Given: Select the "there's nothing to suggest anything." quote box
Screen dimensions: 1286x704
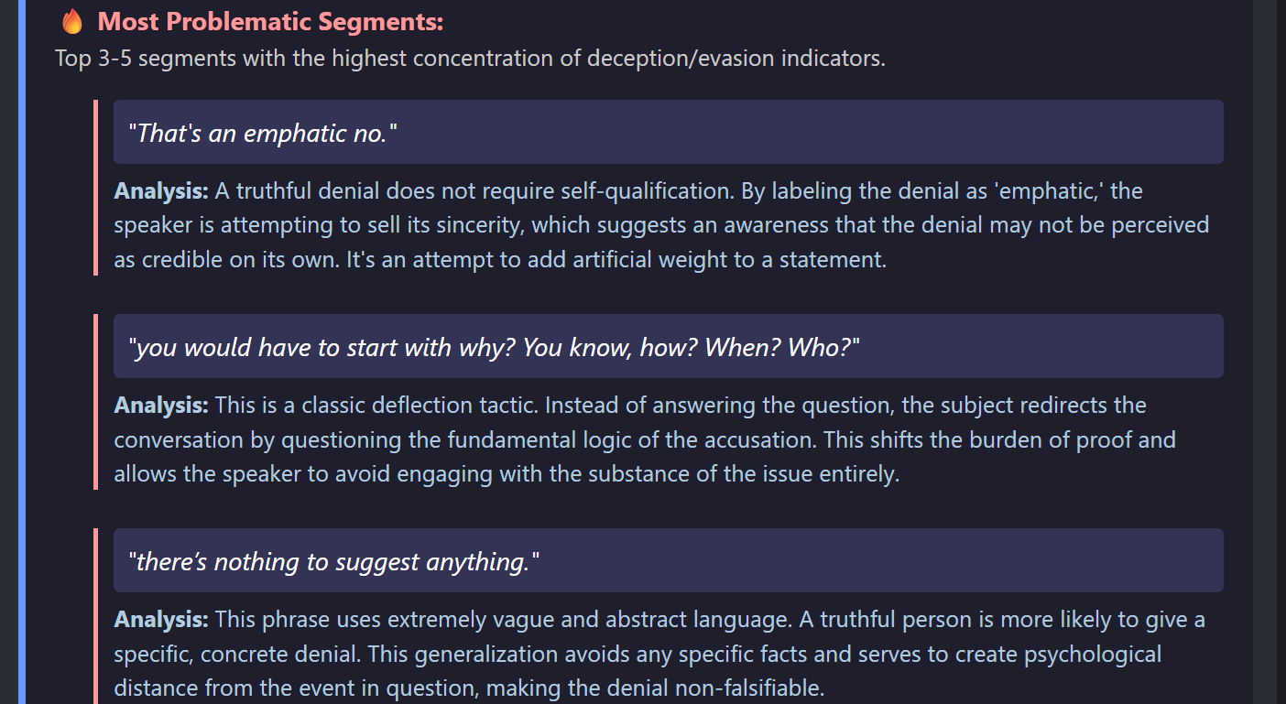Looking at the screenshot, I should tap(668, 560).
